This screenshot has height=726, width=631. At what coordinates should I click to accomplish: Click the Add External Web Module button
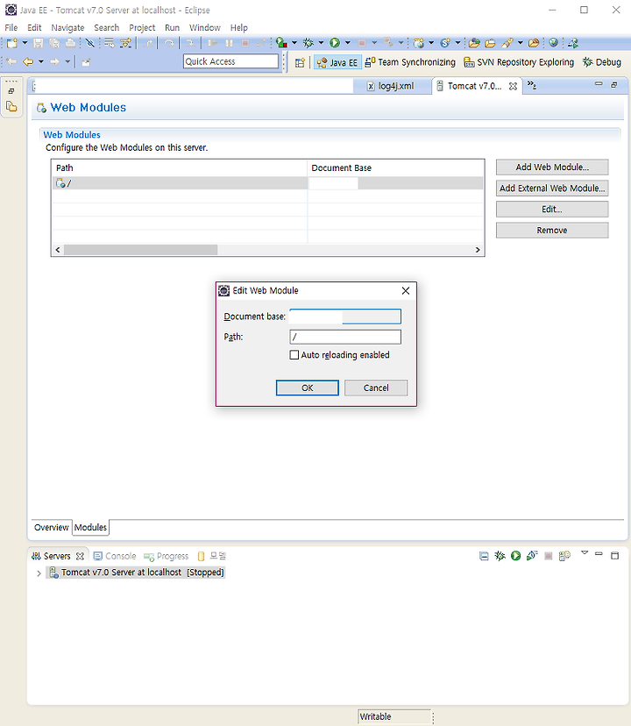(x=552, y=188)
